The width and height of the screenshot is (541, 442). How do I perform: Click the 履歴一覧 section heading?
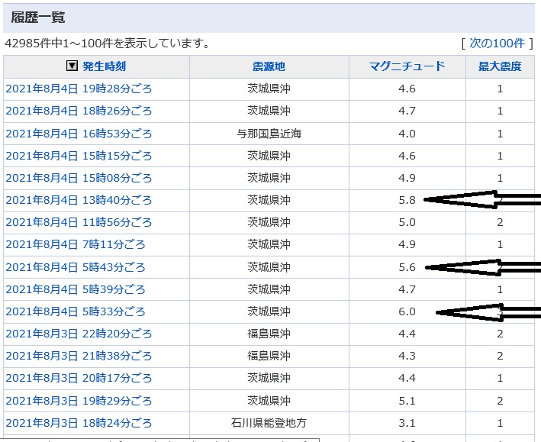click(x=37, y=18)
